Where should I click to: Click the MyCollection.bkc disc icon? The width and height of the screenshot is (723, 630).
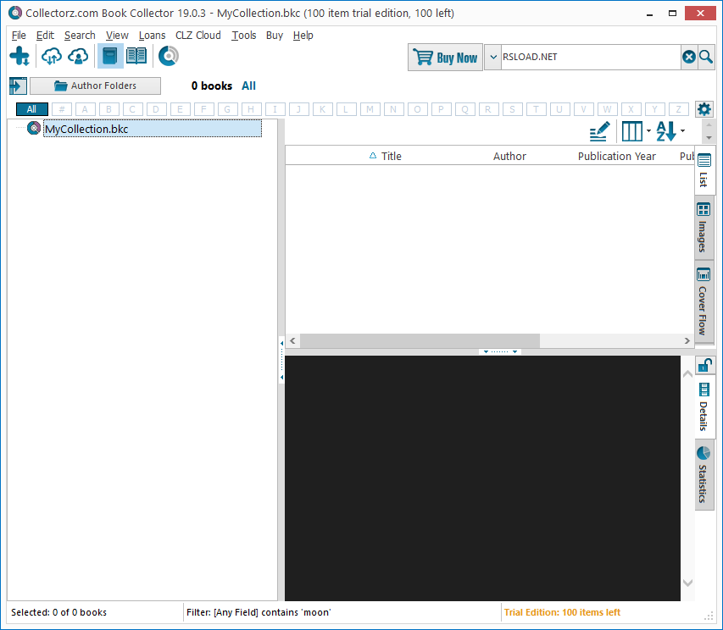[x=34, y=128]
